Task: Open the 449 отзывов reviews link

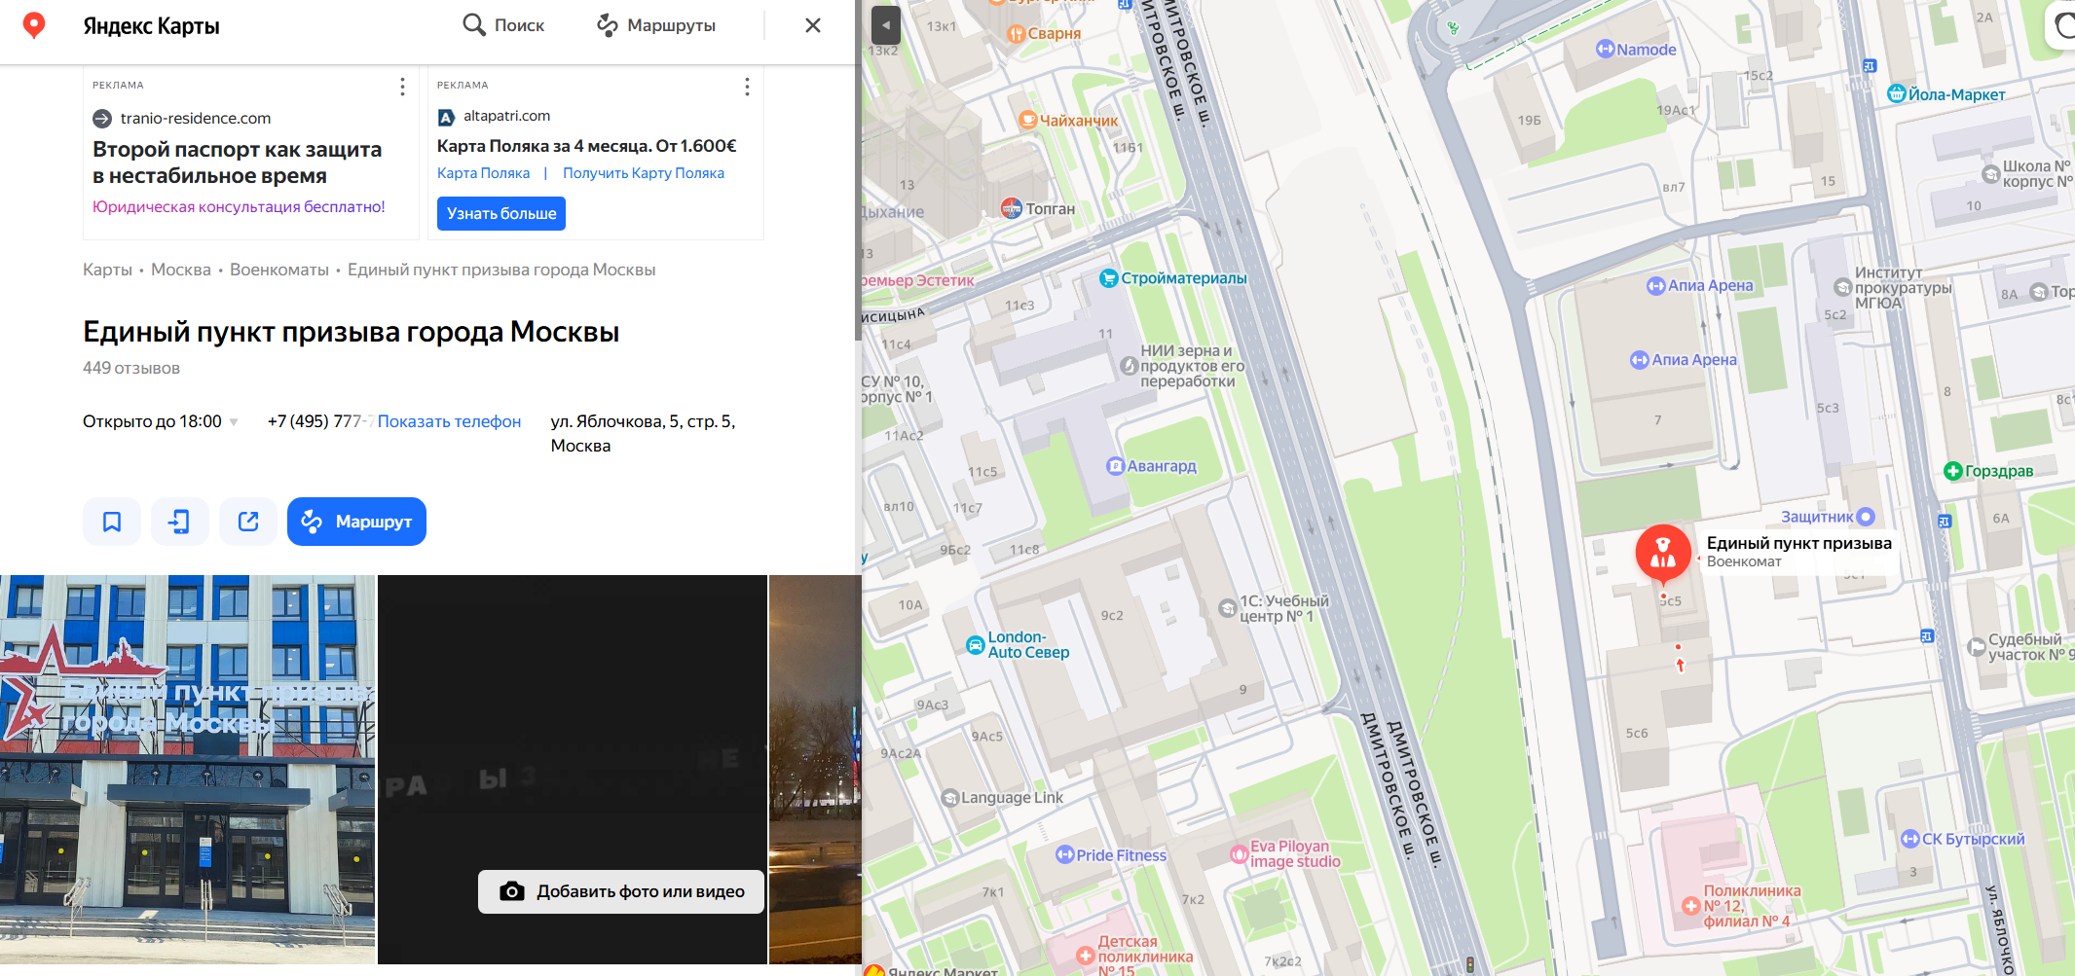Action: point(131,368)
